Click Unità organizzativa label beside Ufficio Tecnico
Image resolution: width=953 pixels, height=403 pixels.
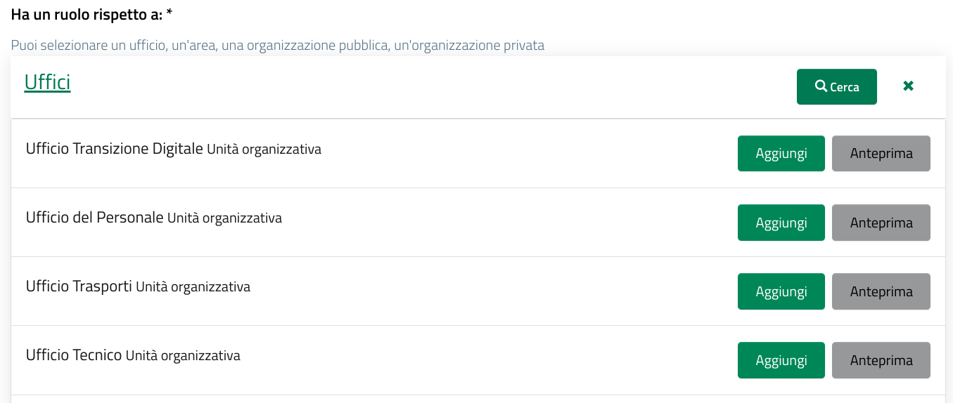pyautogui.click(x=183, y=356)
